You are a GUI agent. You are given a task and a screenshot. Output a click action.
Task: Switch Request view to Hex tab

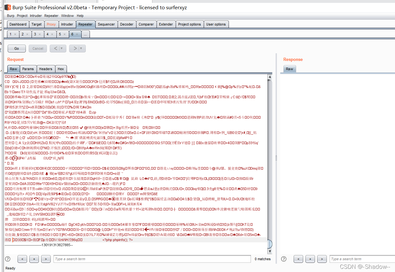61,69
